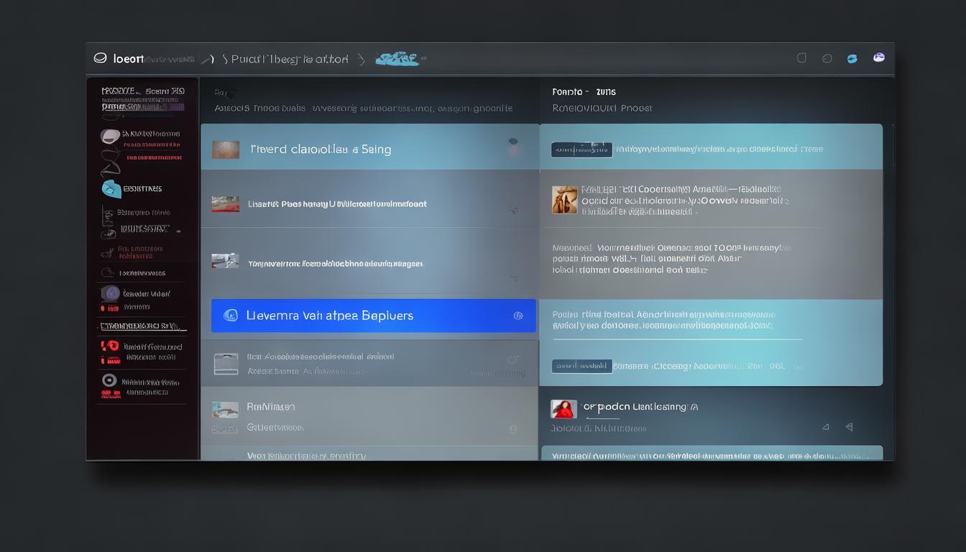
Task: Select the radio circle on the "Rnhiiiaen" row
Action: [x=512, y=428]
